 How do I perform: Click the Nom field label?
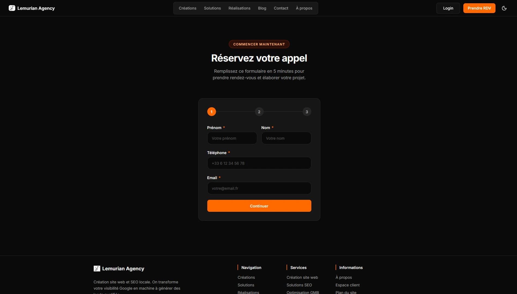coord(266,128)
